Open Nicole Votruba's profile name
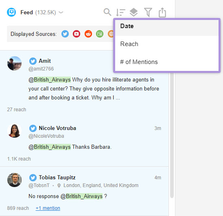Image resolution: width=223 pixels, height=216 pixels. click(57, 128)
